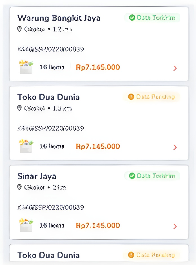Open Sinar Jaya order using its right chevron
This screenshot has height=265, width=196.
click(x=175, y=226)
